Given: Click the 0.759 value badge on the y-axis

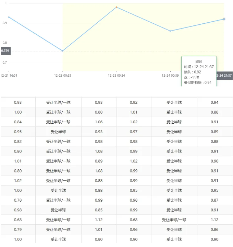Looking at the screenshot, I should click(5, 51).
